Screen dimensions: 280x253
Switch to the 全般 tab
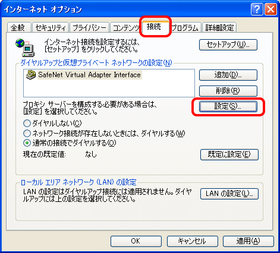pyautogui.click(x=19, y=27)
